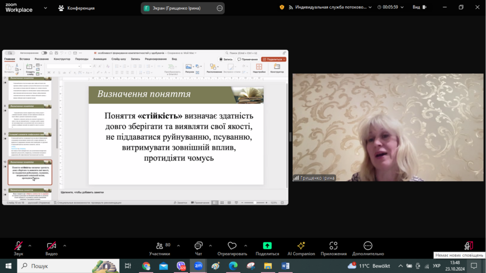Open the Слайд-шоу ribbon tab

[119, 59]
